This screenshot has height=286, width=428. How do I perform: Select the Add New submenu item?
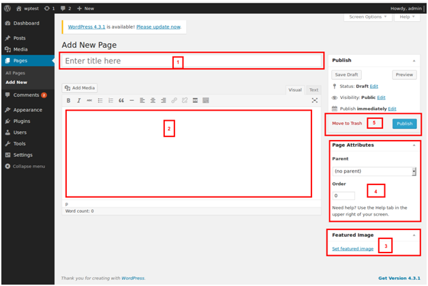click(x=16, y=83)
